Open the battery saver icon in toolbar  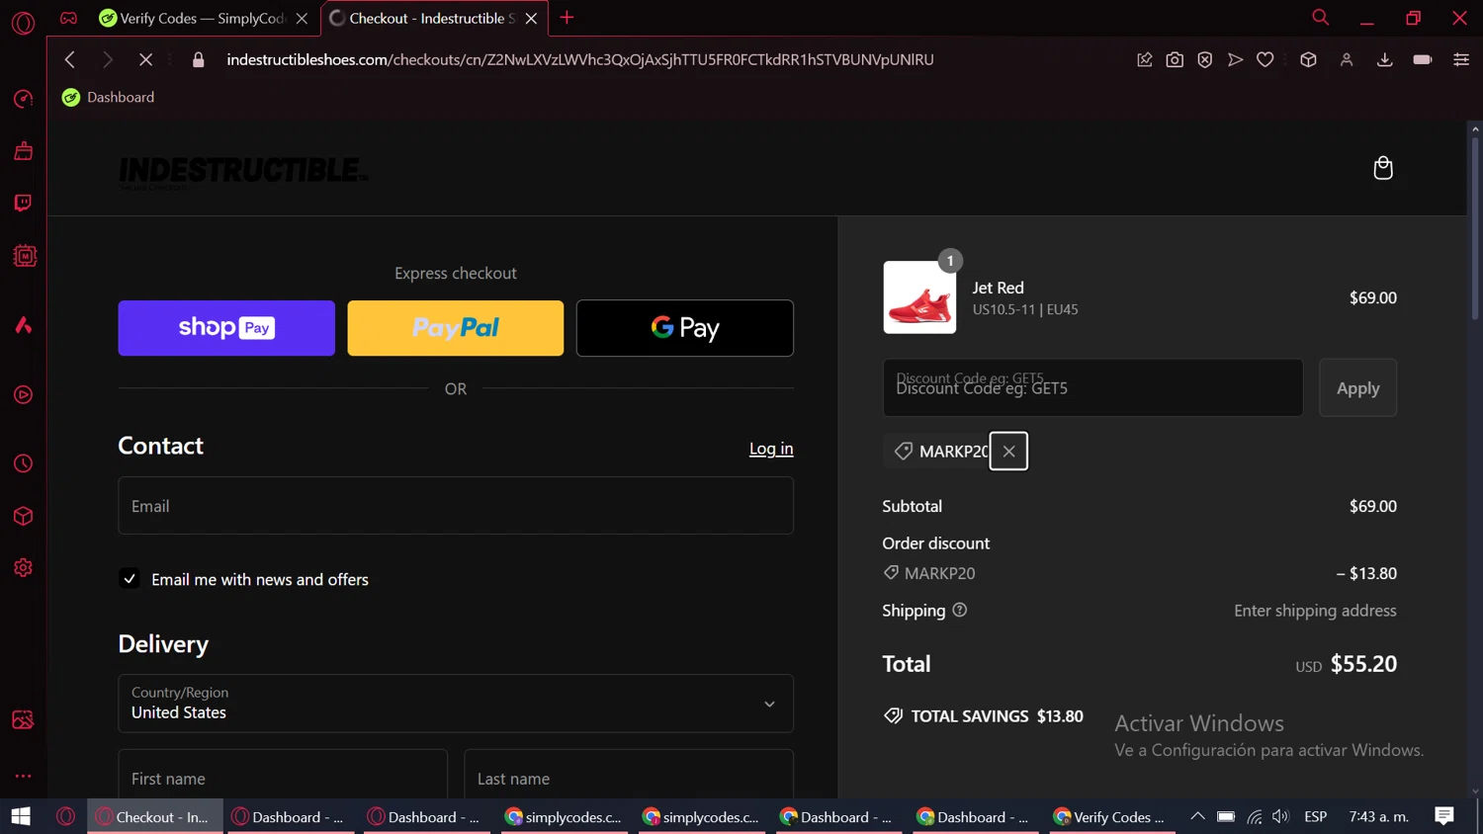click(1422, 59)
